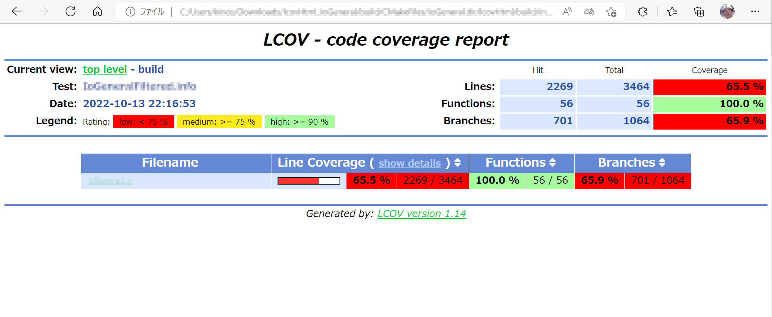Open the top level link
This screenshot has height=317, width=772.
(105, 70)
